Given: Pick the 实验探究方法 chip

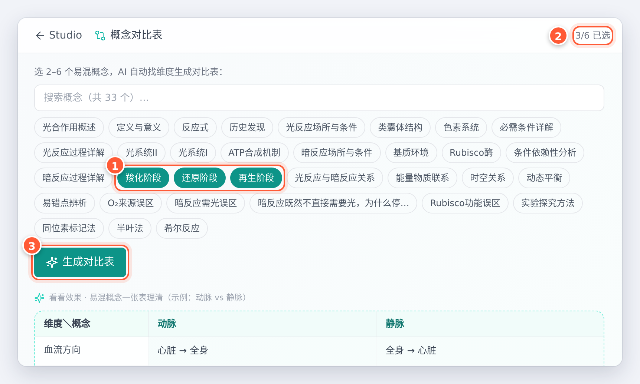Looking at the screenshot, I should pyautogui.click(x=548, y=203).
